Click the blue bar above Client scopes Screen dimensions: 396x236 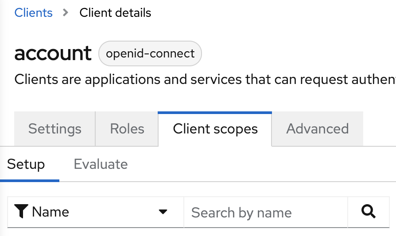[215, 113]
